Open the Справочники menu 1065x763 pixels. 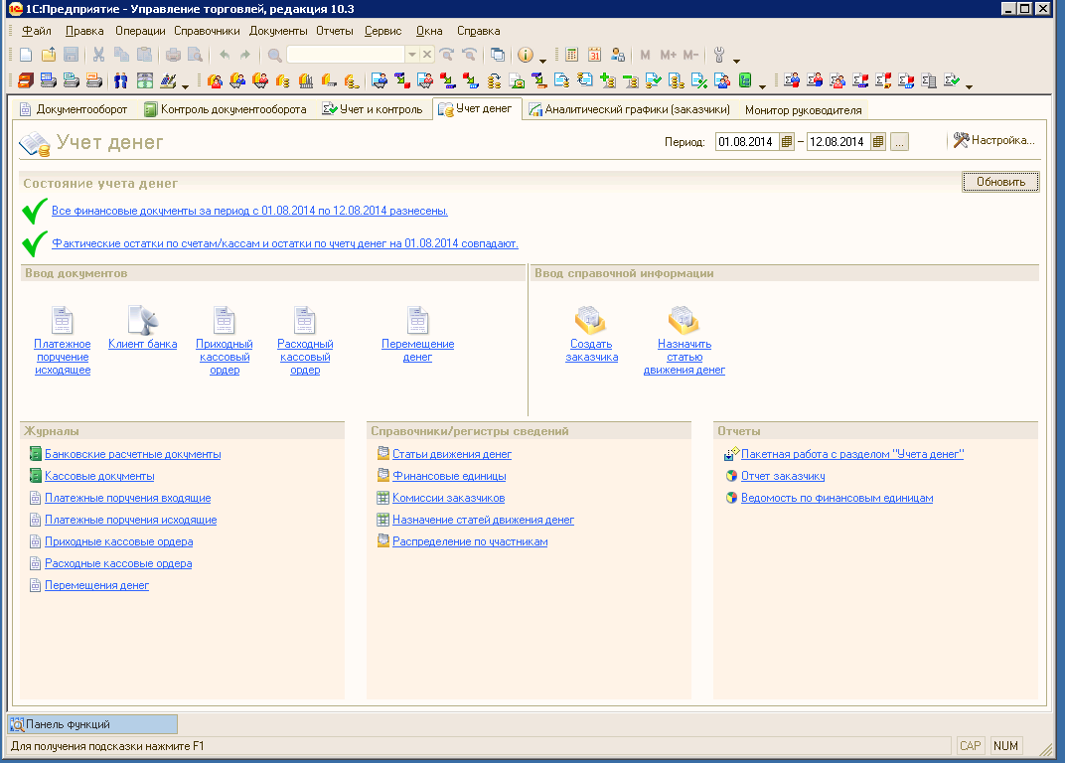click(207, 31)
